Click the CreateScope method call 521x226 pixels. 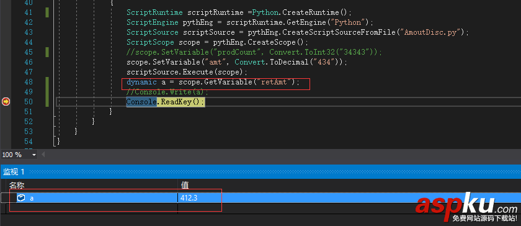click(x=272, y=42)
